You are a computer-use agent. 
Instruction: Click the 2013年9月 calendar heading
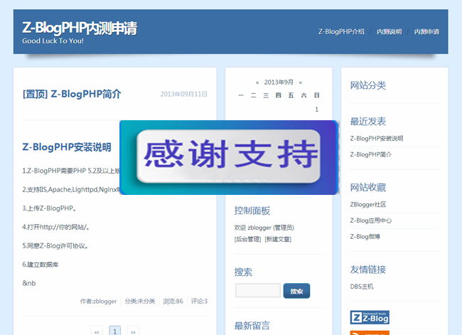pyautogui.click(x=279, y=83)
